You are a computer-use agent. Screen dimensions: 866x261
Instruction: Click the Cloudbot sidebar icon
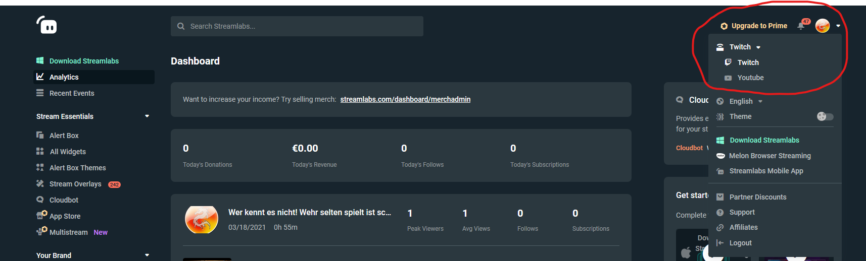40,200
